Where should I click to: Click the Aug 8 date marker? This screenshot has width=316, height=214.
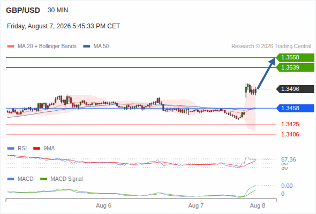[x=258, y=205]
